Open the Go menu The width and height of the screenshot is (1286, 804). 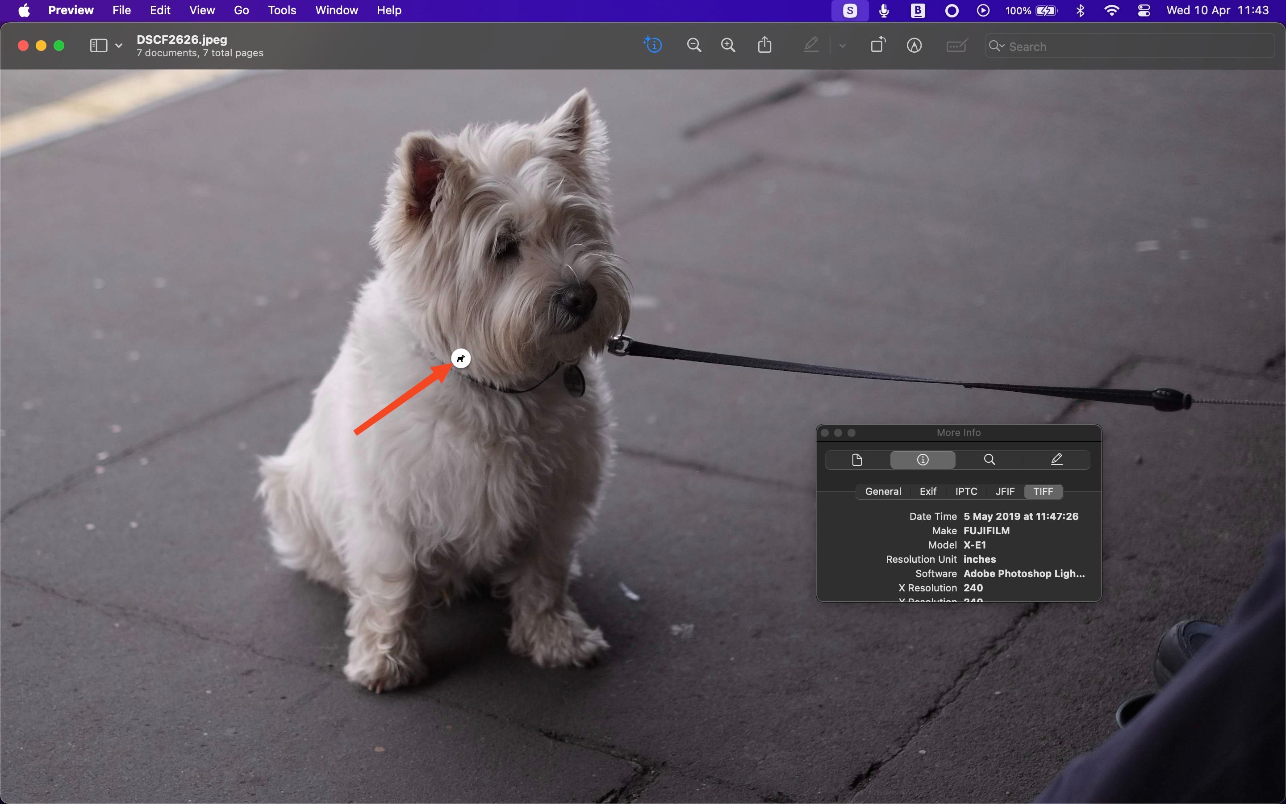(241, 11)
